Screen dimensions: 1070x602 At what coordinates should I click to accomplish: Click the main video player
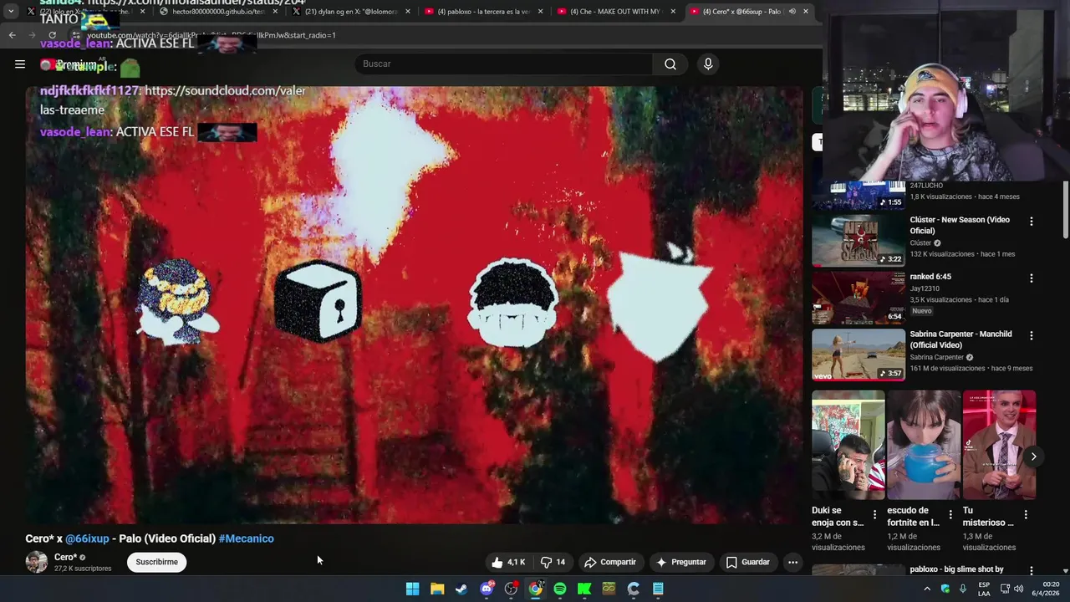click(414, 305)
